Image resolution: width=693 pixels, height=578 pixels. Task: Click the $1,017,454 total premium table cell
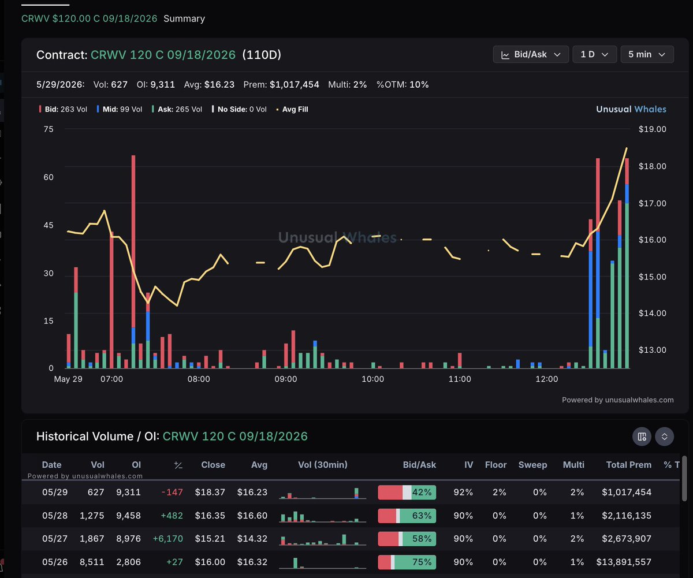[x=627, y=492]
